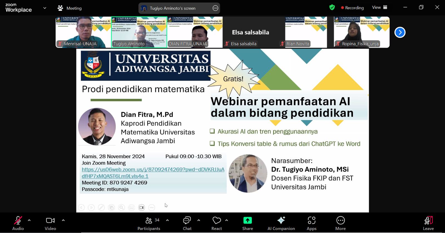Viewport: 445px width, 233px height.
Task: Click Dr. Tugiyo Aminoto, MSi name
Action: pos(310,169)
